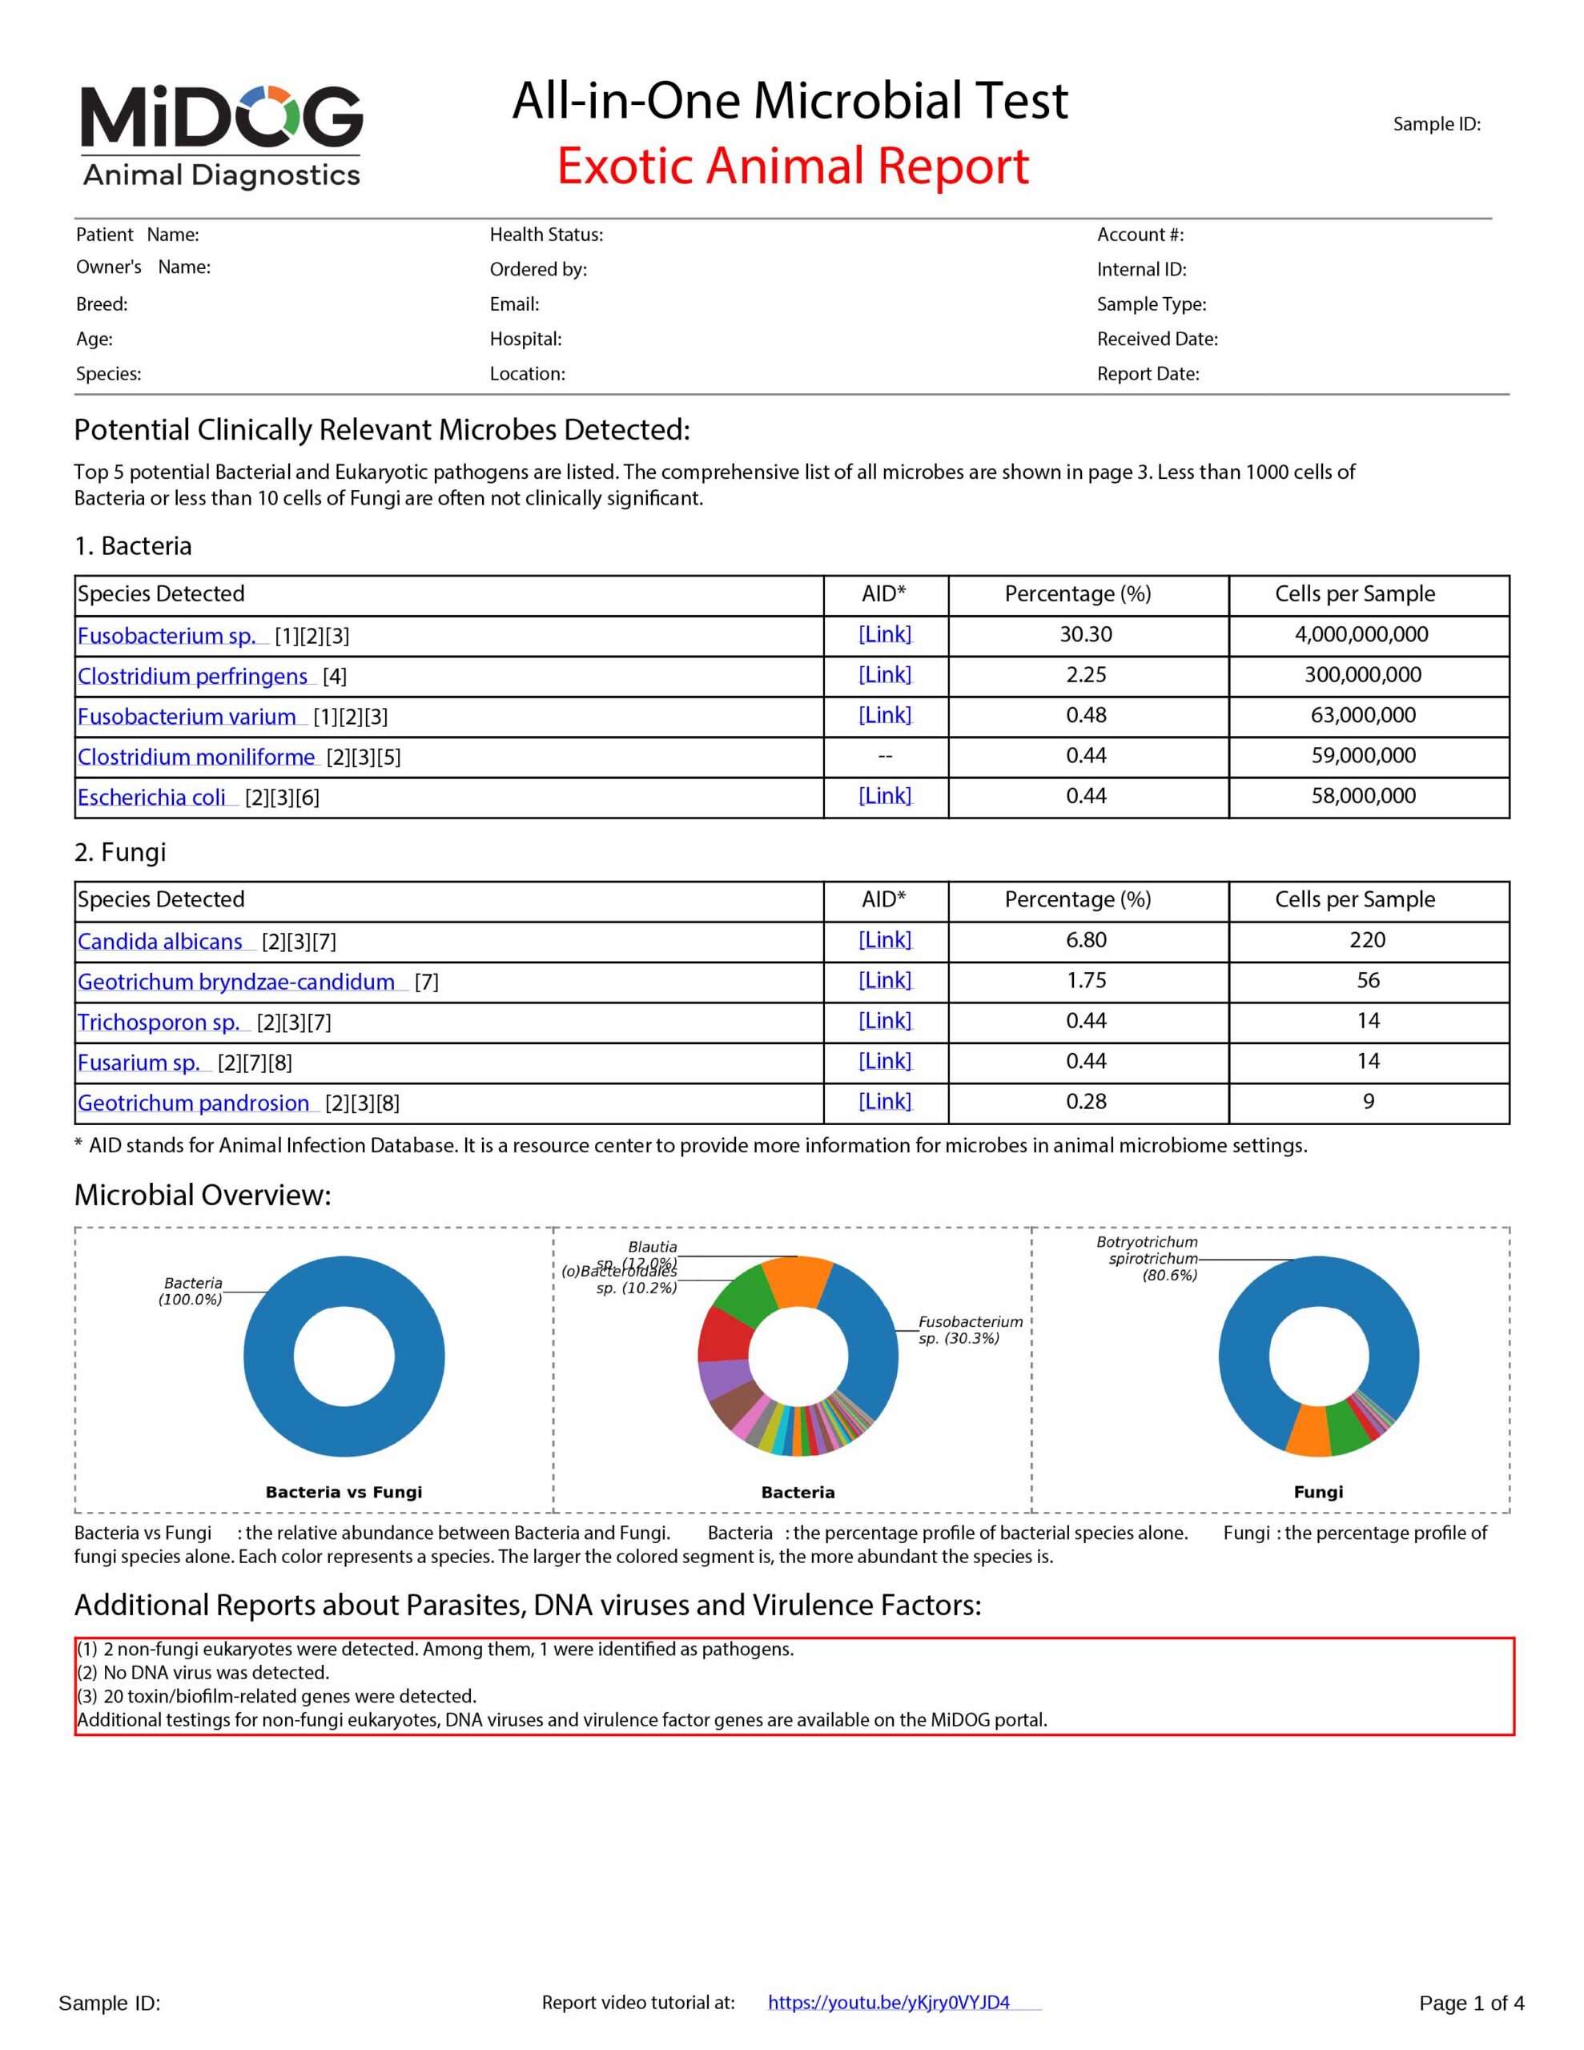Screen dimensions: 1584x2050
Task: Click the green segment in Fungi donut chart
Action: 1348,1427
